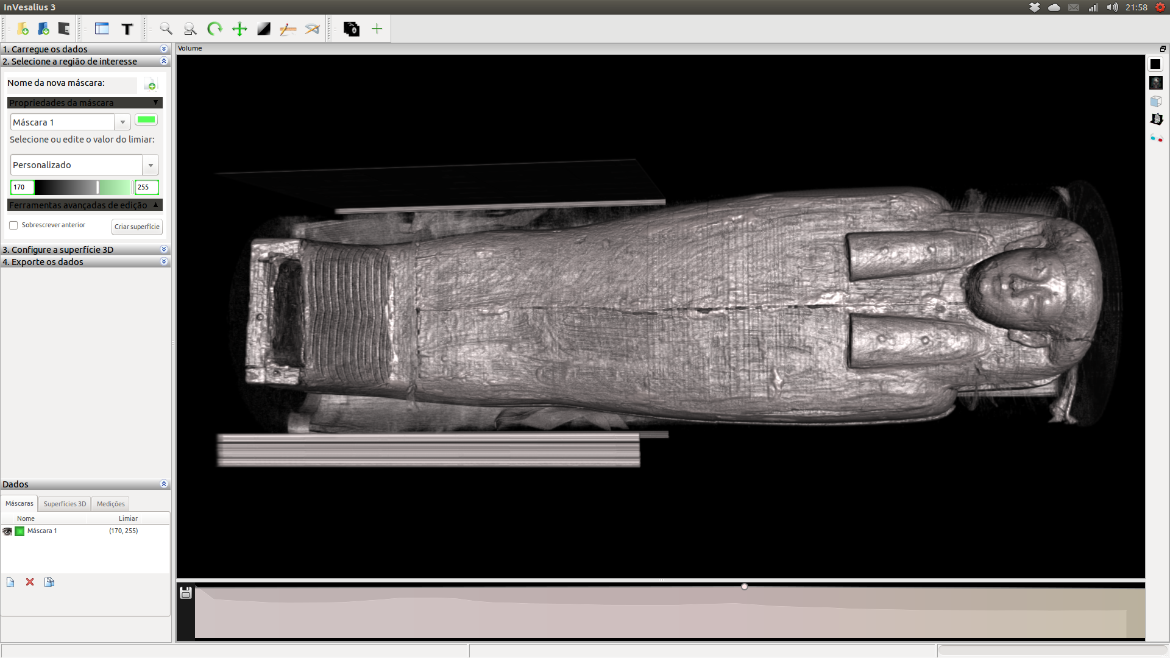The height and width of the screenshot is (658, 1170).
Task: Click the contrast brightness tool icon
Action: pos(263,29)
